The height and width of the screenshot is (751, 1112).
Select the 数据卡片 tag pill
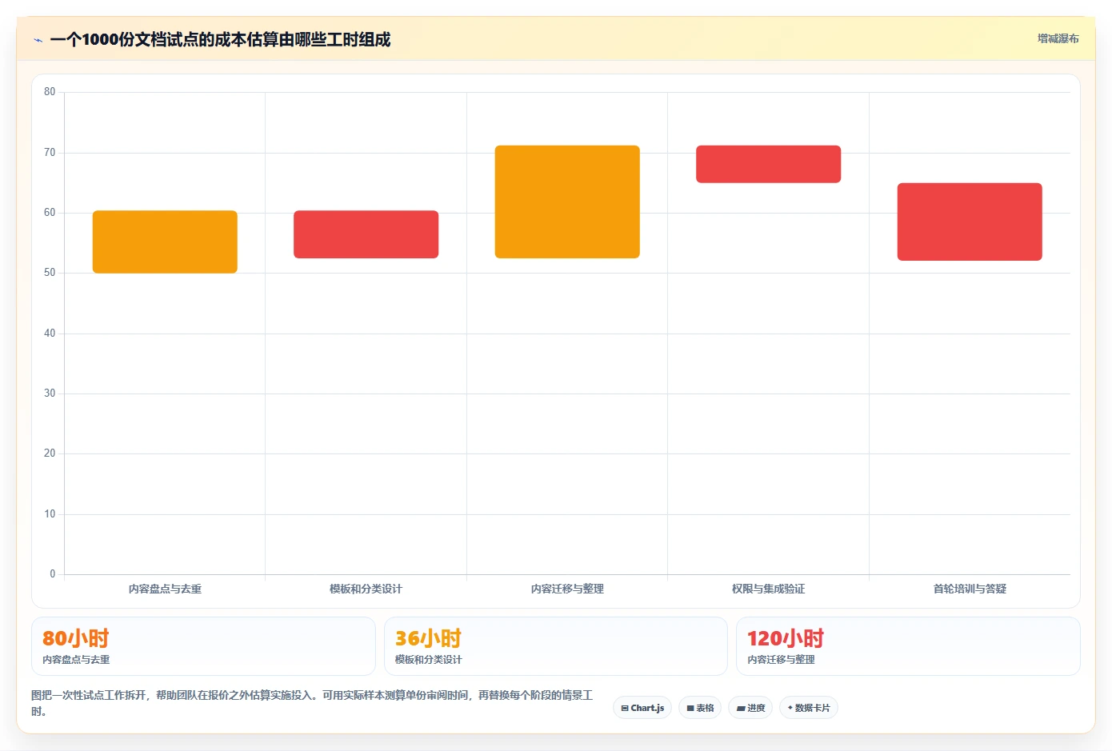click(809, 708)
